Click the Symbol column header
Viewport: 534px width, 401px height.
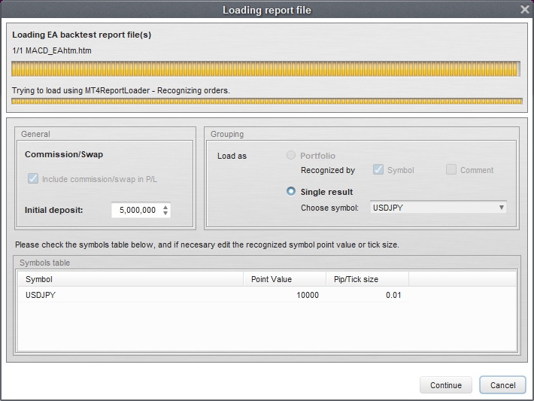134,279
